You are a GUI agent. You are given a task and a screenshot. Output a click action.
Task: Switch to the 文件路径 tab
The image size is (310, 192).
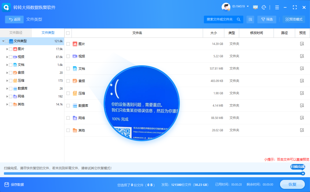(16, 33)
